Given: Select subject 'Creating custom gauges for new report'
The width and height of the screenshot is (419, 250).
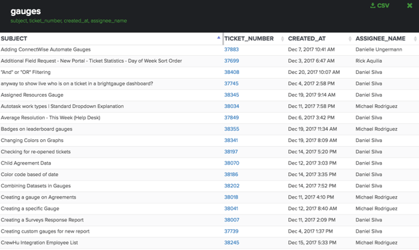Looking at the screenshot, I should pyautogui.click(x=45, y=231).
